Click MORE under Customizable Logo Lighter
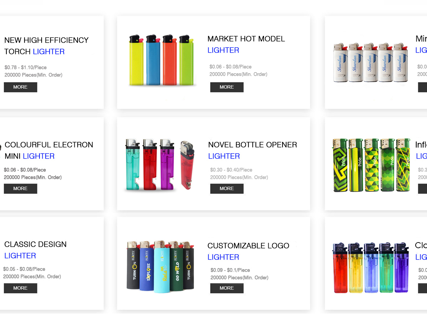The image size is (427, 325). coord(227,288)
